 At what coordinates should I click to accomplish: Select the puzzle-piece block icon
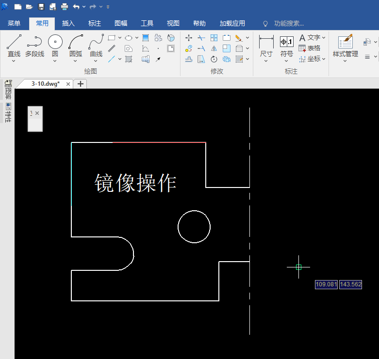[158, 38]
